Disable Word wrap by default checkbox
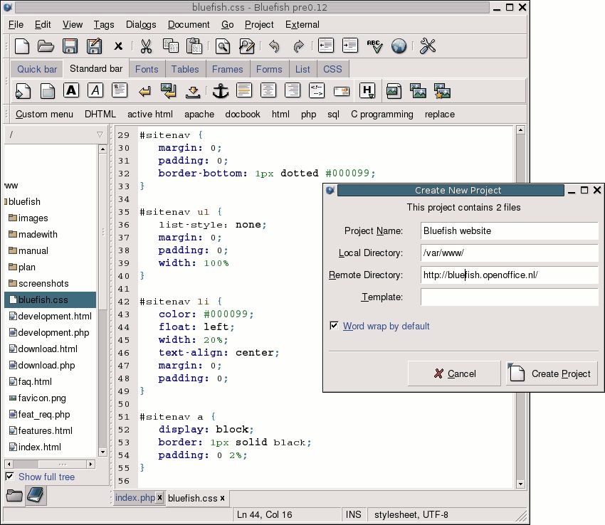The image size is (605, 525). point(334,326)
